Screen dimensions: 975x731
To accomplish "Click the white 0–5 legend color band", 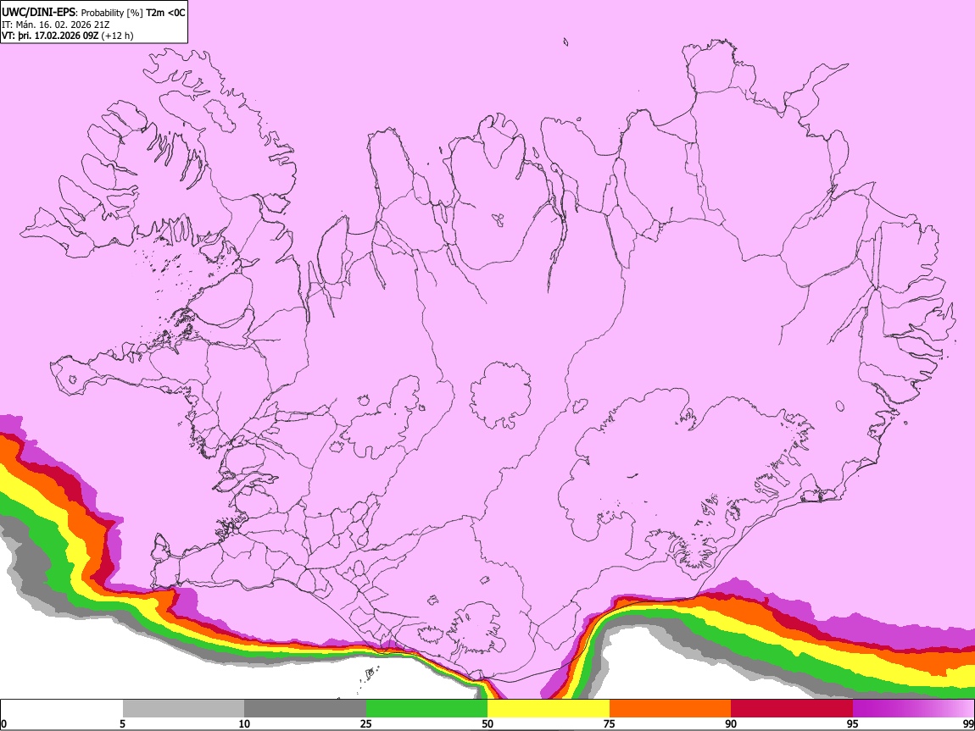I will (62, 709).
